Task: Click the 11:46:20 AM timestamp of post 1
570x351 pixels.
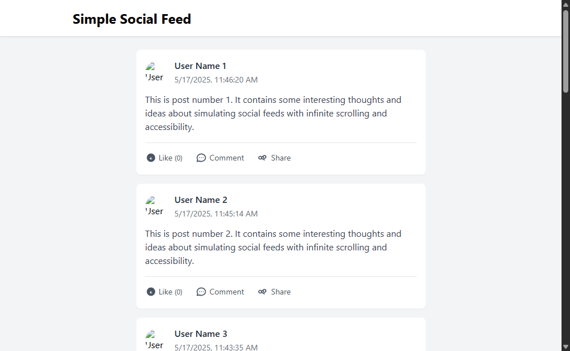Action: click(x=236, y=80)
